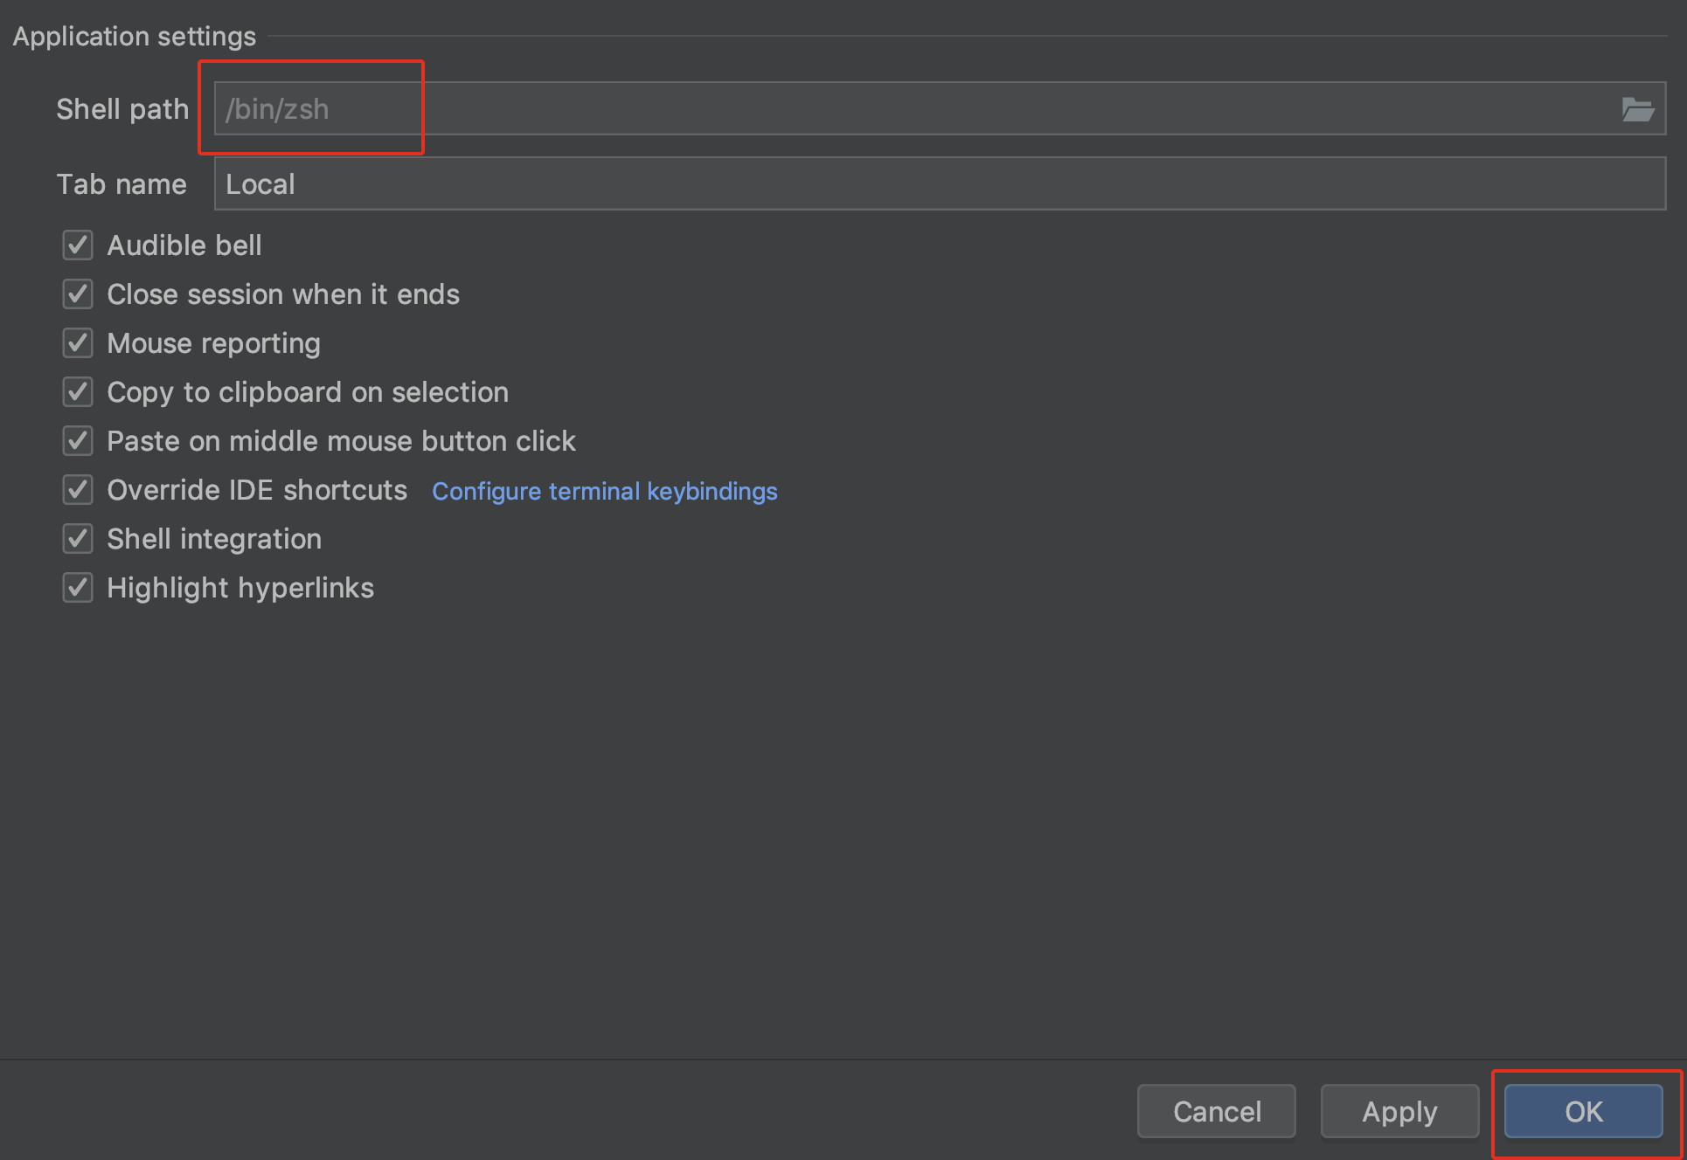This screenshot has width=1687, height=1160.
Task: Uncheck Close session when it ends
Action: pyautogui.click(x=78, y=294)
